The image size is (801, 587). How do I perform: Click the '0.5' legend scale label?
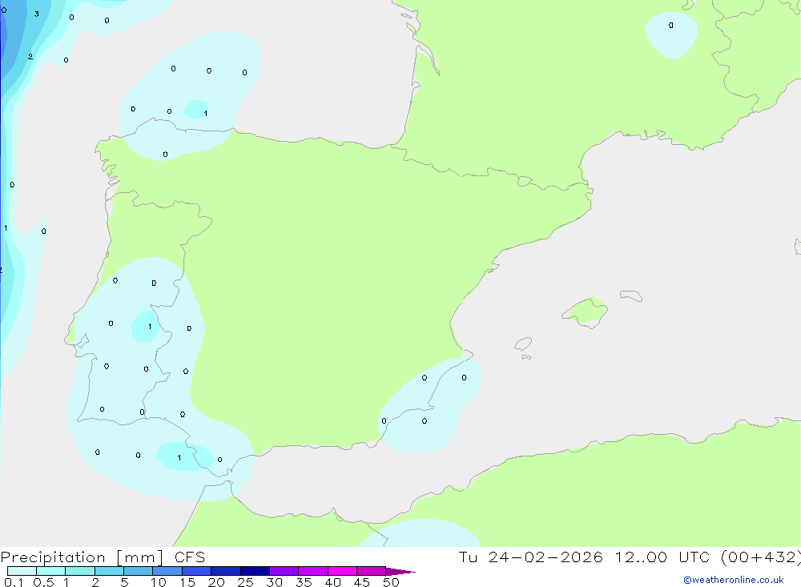pos(43,582)
